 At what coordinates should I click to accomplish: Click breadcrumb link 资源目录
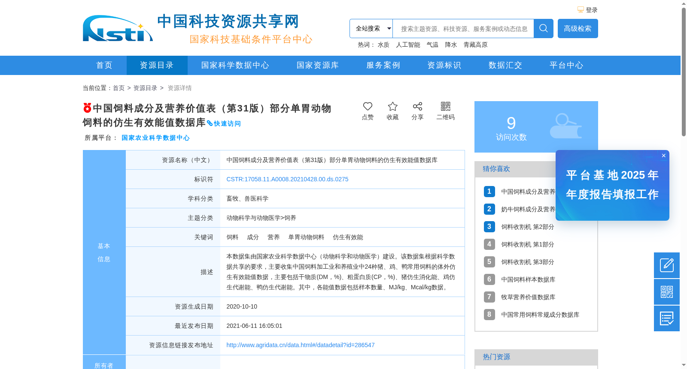[x=145, y=88]
